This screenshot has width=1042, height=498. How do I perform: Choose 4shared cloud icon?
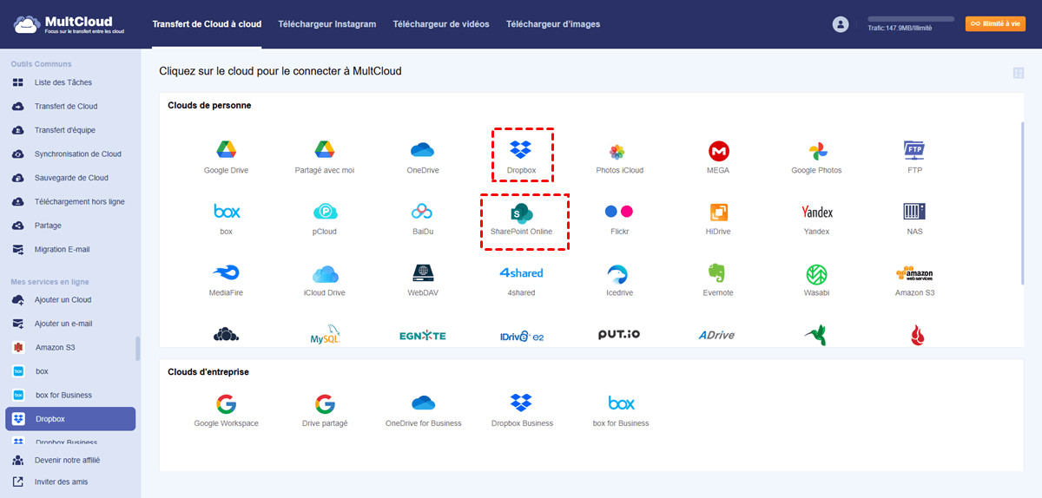[521, 273]
